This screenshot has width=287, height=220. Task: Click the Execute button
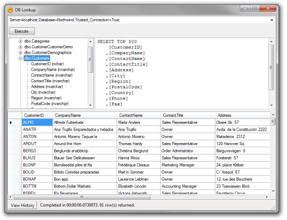tap(22, 31)
